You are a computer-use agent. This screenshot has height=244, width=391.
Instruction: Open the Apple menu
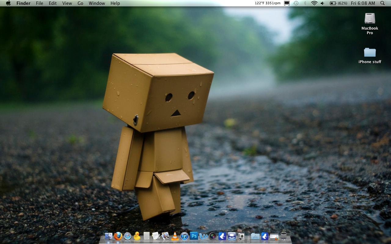pyautogui.click(x=8, y=3)
